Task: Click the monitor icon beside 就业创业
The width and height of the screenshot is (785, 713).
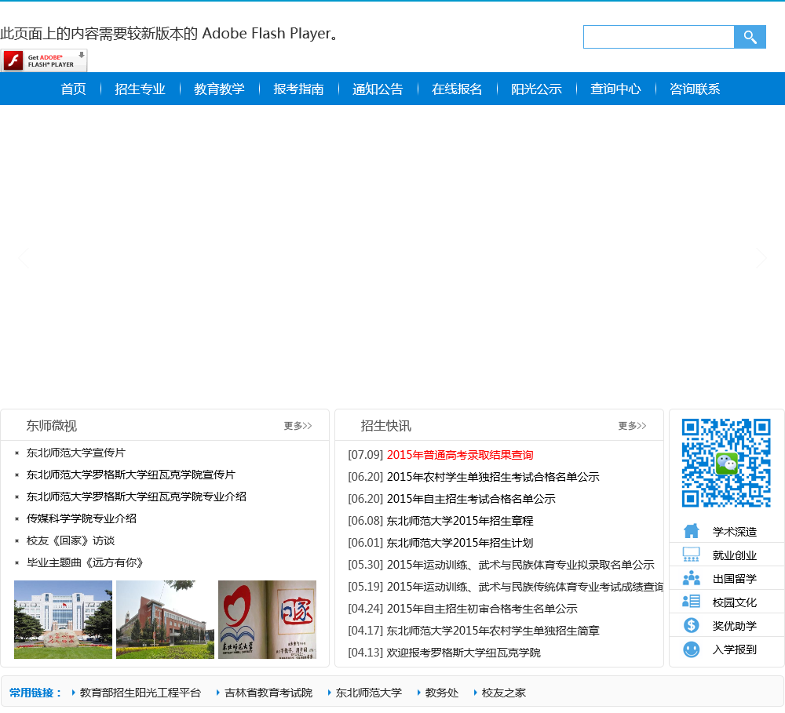Action: pyautogui.click(x=691, y=555)
